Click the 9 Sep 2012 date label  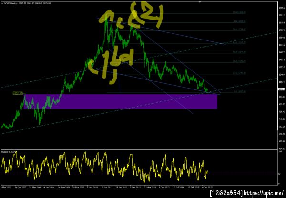pyautogui.click(x=136, y=187)
